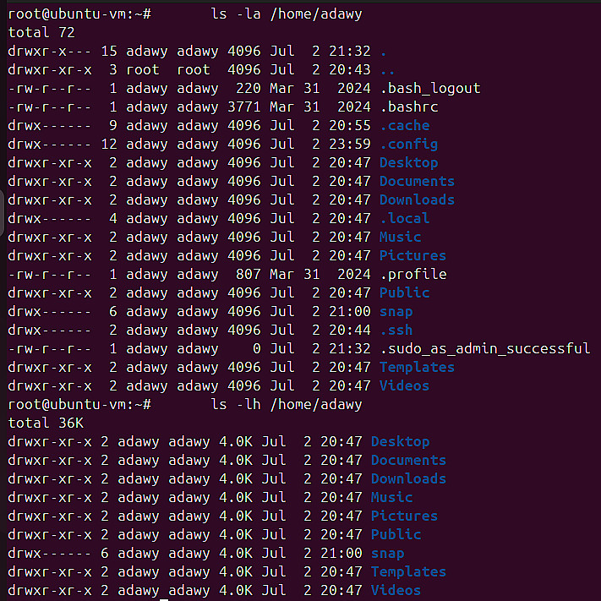This screenshot has width=601, height=601.
Task: Click the .bashrc filename in the listing
Action: 408,107
